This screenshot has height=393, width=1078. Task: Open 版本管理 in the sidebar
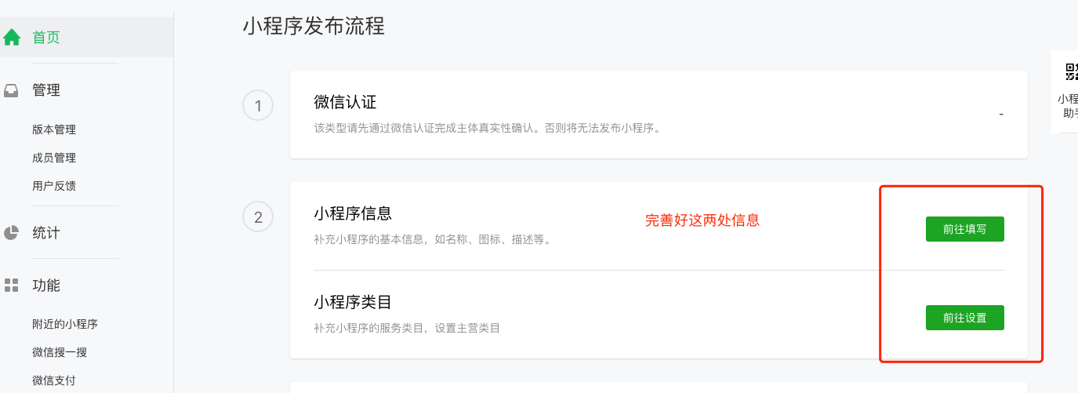(54, 129)
